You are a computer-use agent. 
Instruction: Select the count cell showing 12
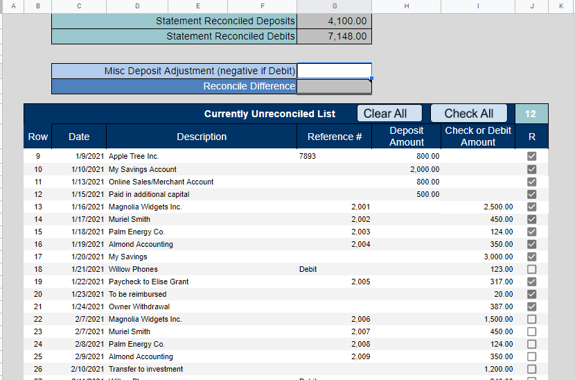[531, 114]
